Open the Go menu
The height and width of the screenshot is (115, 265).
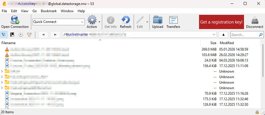pos(35,11)
